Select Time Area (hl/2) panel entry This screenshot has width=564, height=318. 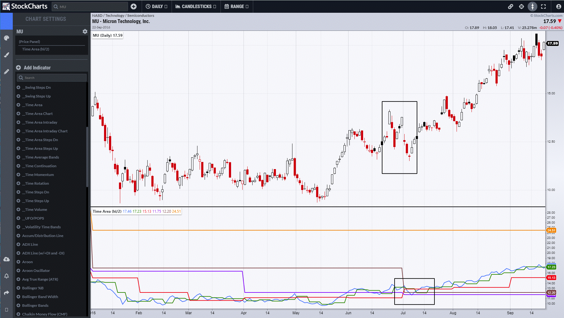[x=36, y=49]
